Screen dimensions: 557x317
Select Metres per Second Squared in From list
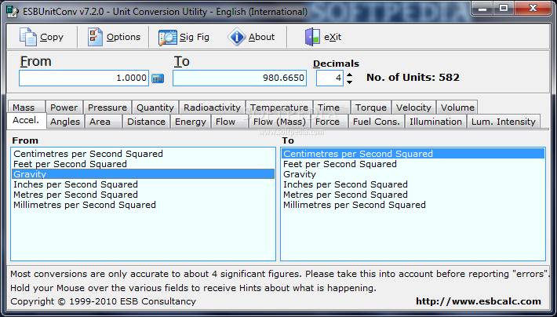tap(143, 195)
